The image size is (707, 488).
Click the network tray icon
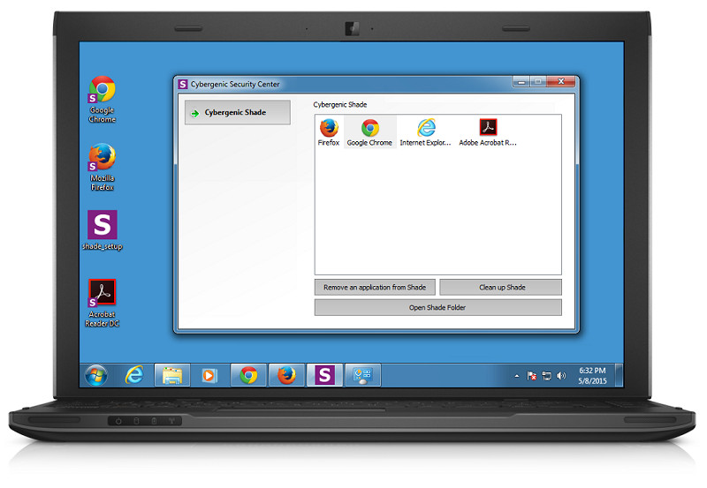tap(546, 376)
